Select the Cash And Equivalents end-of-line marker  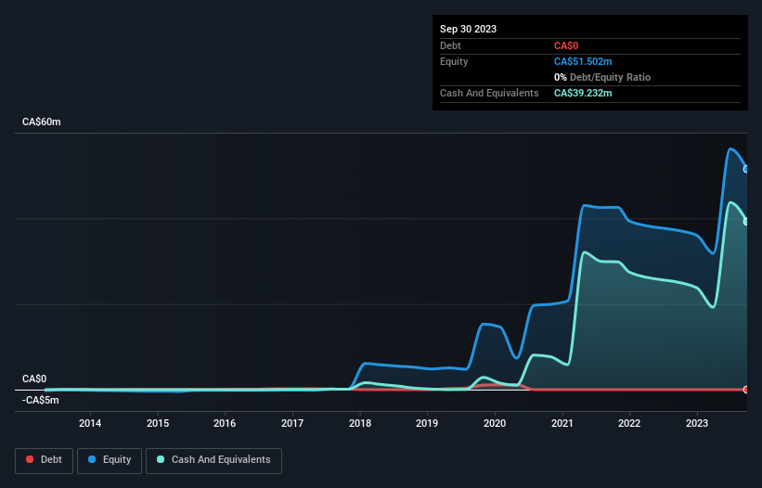click(x=746, y=222)
